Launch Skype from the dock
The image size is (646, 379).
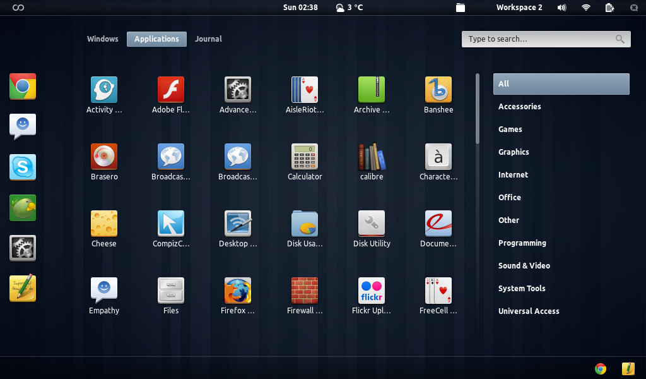point(23,167)
